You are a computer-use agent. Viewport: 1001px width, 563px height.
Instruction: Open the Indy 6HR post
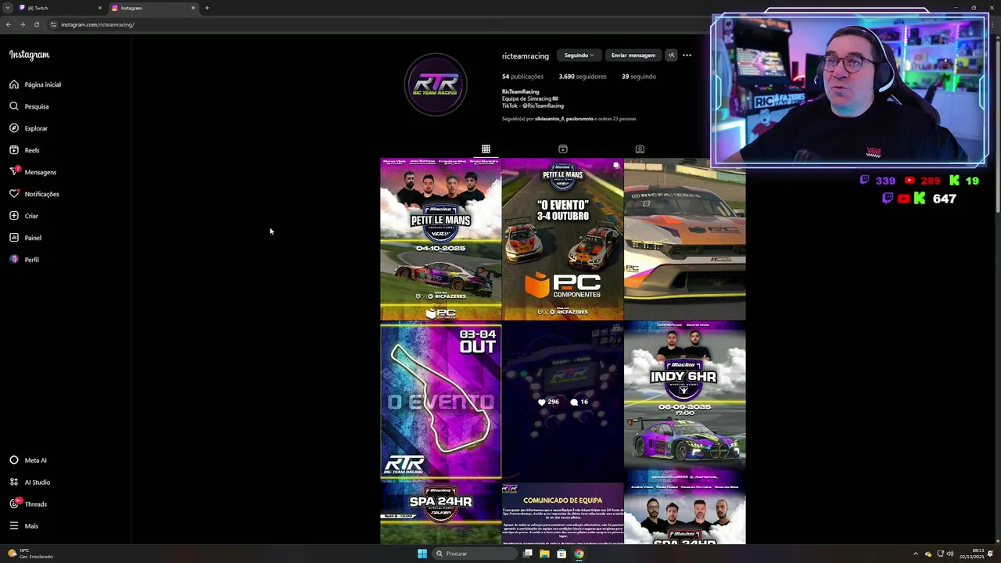684,401
